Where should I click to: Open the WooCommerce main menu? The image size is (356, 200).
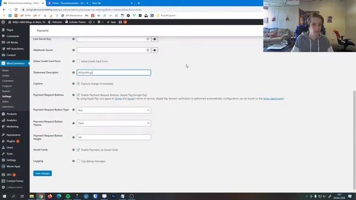[x=15, y=63]
